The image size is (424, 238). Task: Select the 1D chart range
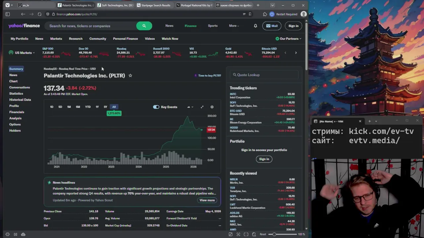[52, 107]
